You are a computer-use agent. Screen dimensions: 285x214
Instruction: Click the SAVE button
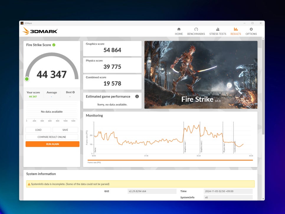click(65, 130)
